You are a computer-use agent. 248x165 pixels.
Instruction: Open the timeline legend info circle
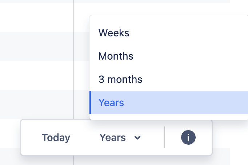tap(188, 138)
